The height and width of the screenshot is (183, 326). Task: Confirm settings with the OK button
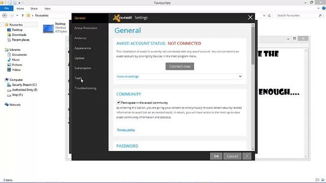[216, 156]
